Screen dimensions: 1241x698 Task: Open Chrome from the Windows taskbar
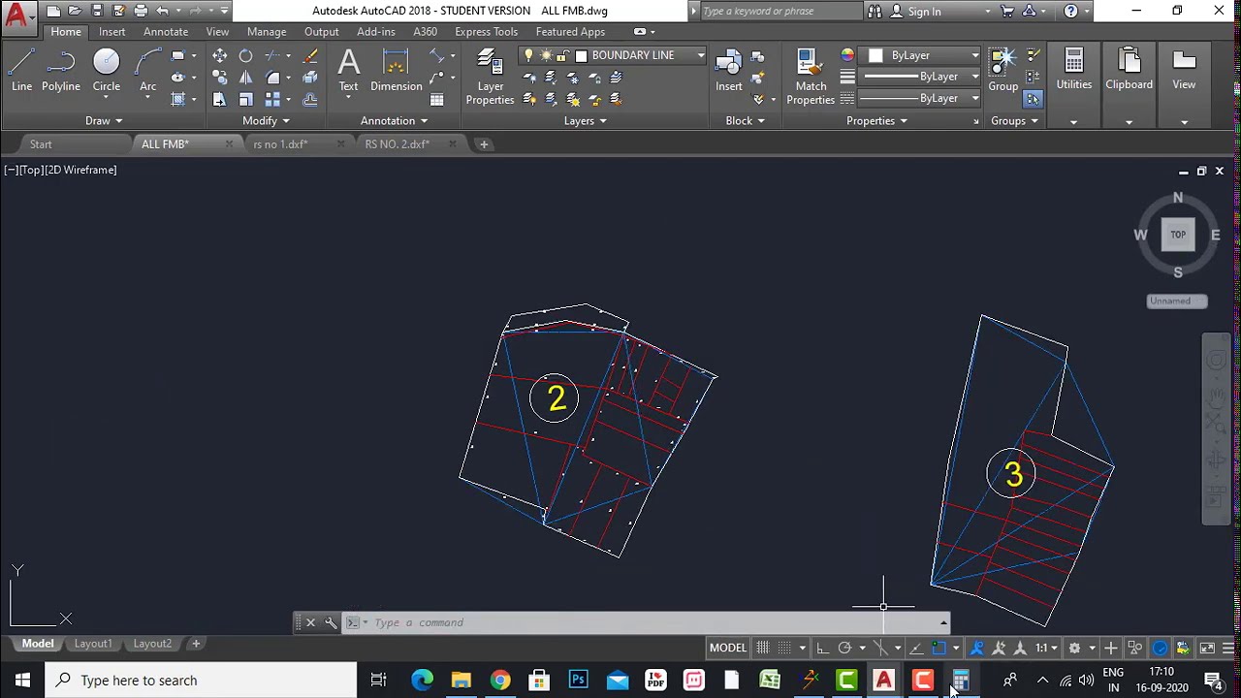pyautogui.click(x=499, y=680)
